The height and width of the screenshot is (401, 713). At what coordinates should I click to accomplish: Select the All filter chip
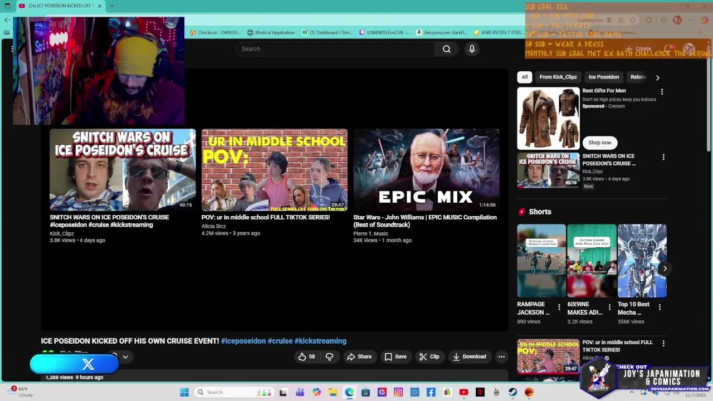pos(525,77)
